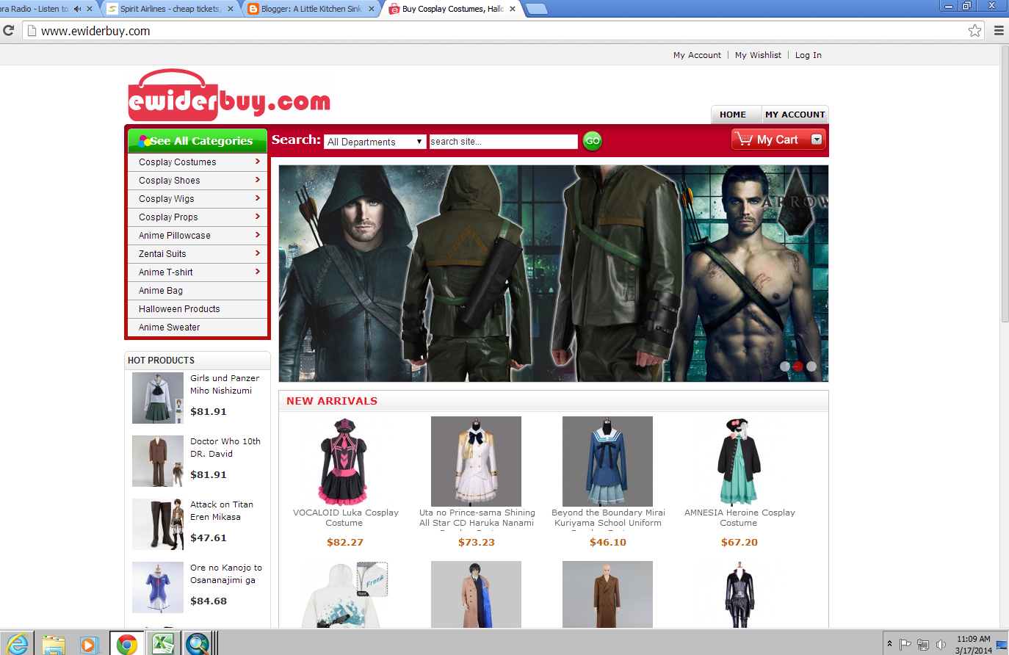1009x655 pixels.
Task: Open Internet Explorer from the taskbar
Action: click(18, 643)
